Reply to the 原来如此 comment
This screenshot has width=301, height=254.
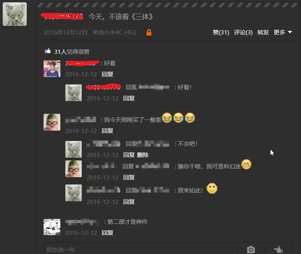(x=129, y=202)
